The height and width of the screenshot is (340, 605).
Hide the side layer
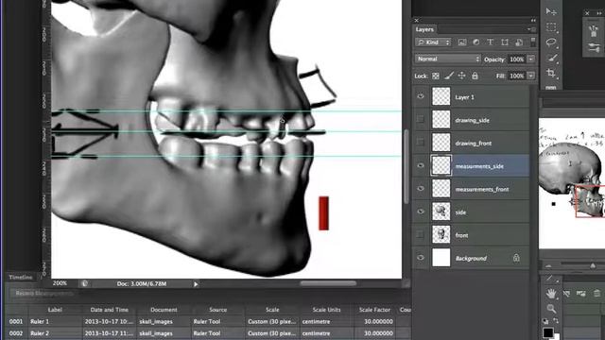coord(421,212)
